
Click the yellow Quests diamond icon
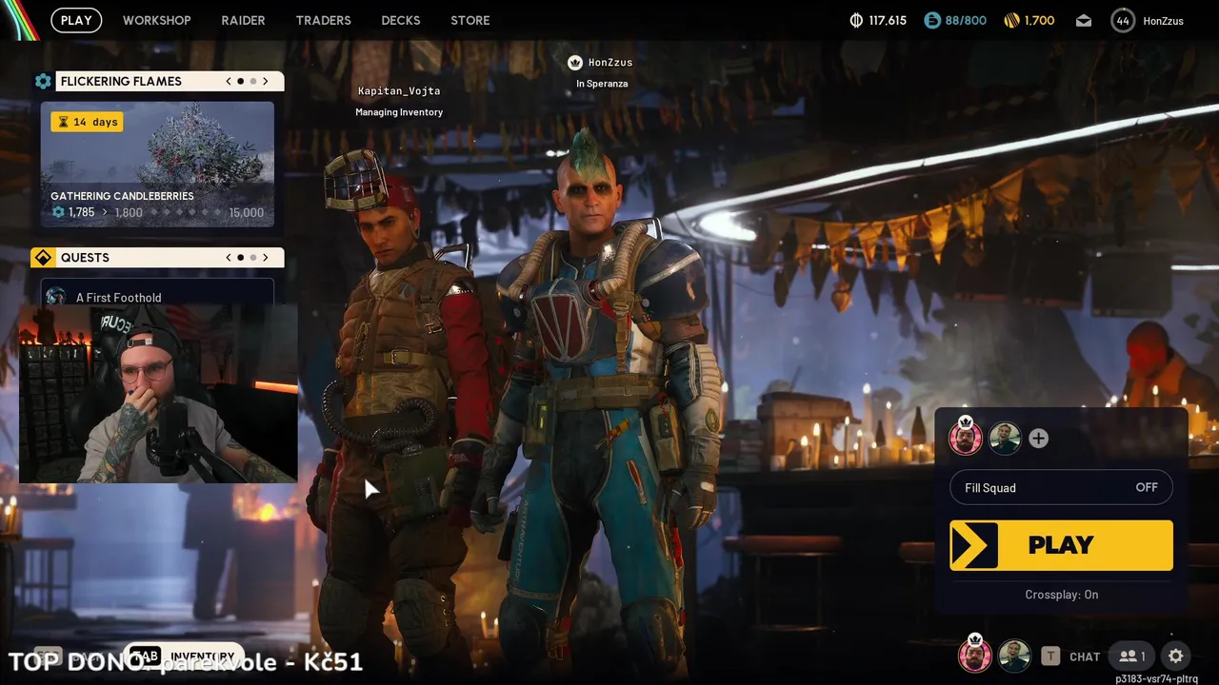pos(43,258)
